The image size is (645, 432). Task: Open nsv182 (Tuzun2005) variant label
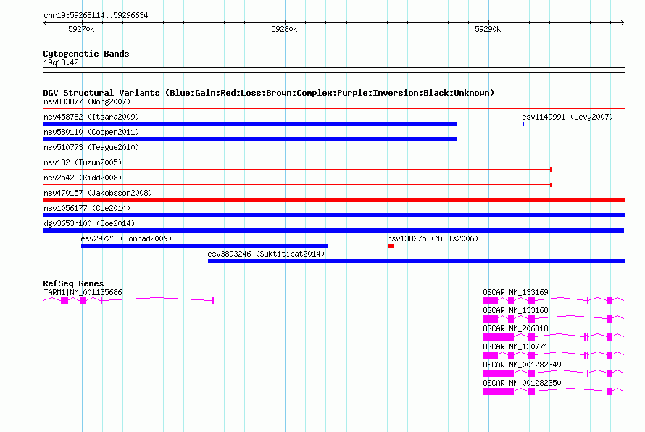83,162
